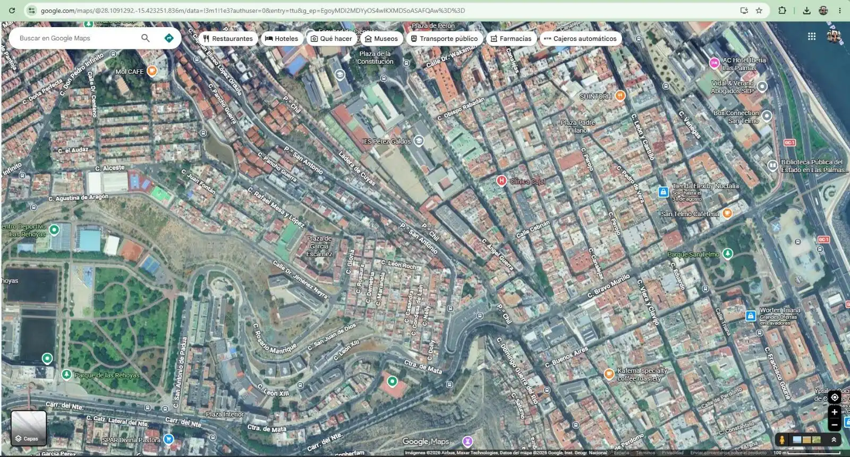Filter map by Restaurantes

(227, 38)
